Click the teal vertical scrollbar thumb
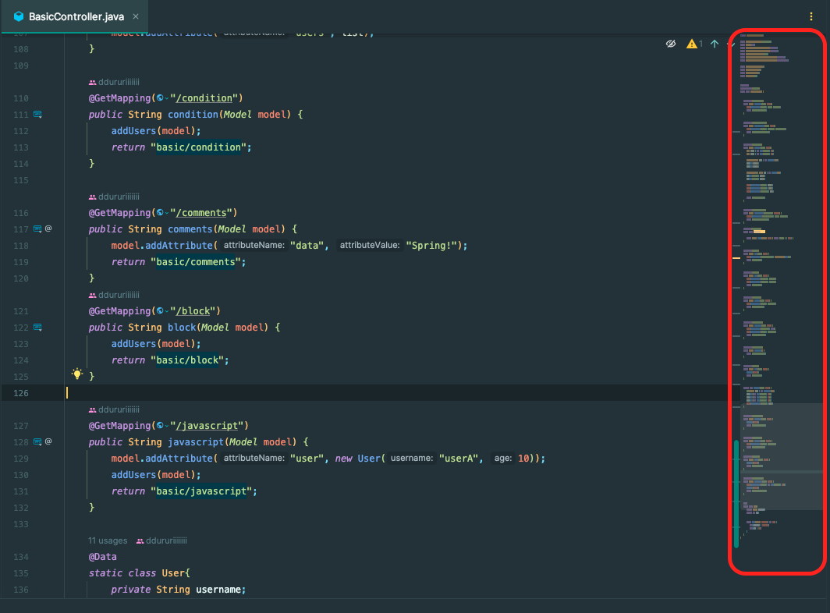 (x=736, y=494)
